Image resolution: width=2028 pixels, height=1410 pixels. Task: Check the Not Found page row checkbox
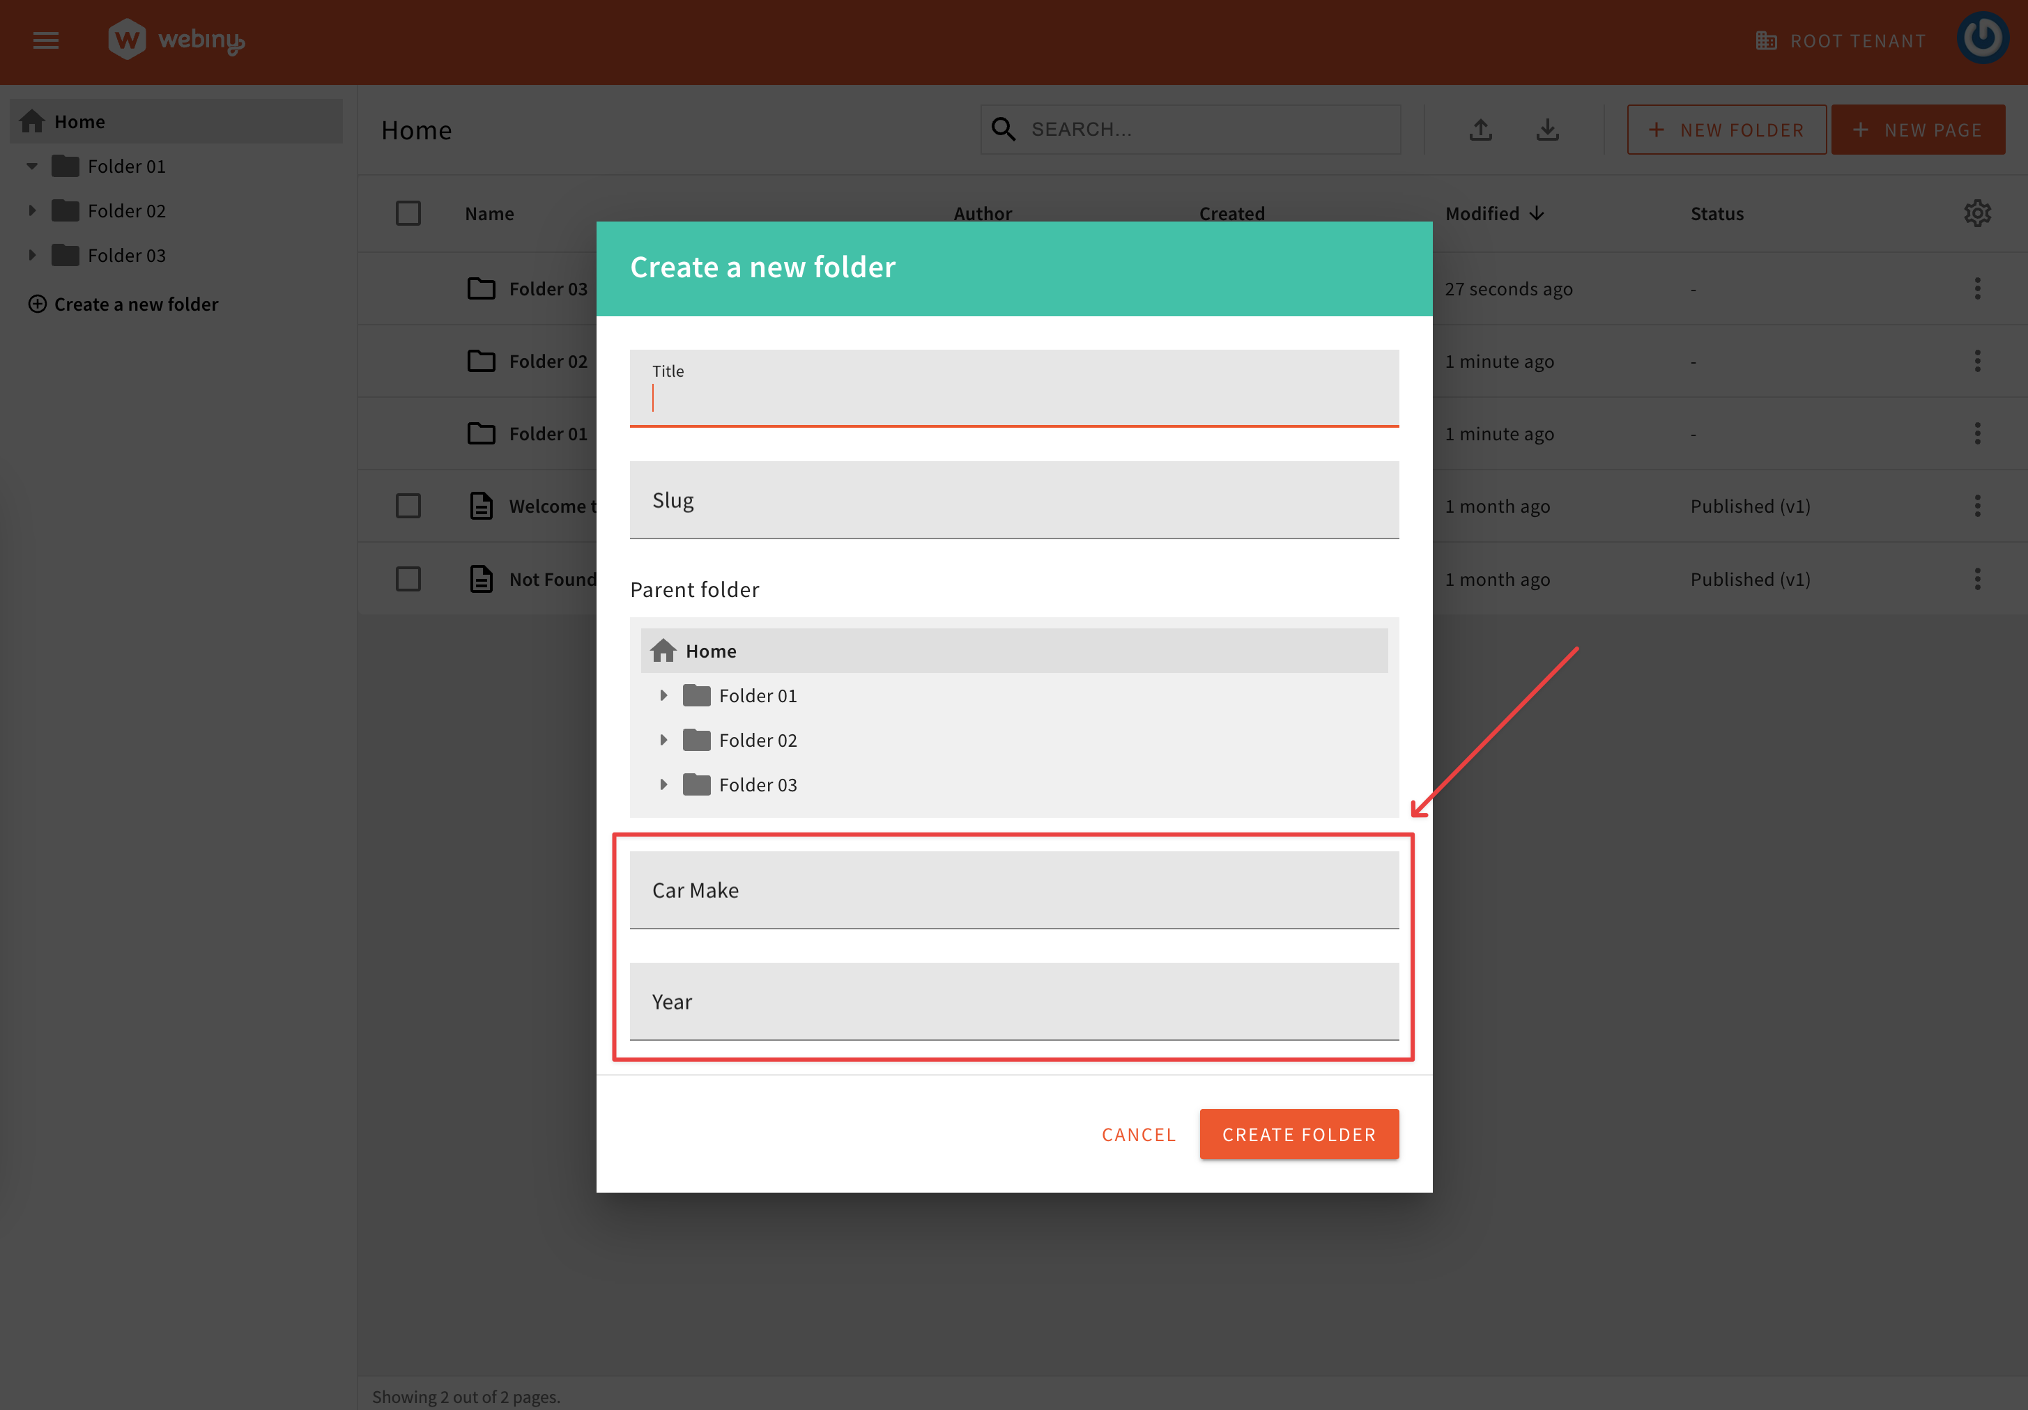coord(408,579)
